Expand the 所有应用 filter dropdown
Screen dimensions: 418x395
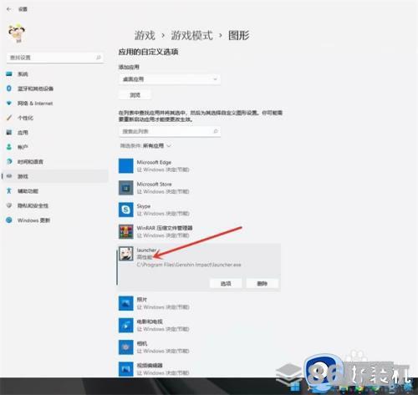coord(156,146)
